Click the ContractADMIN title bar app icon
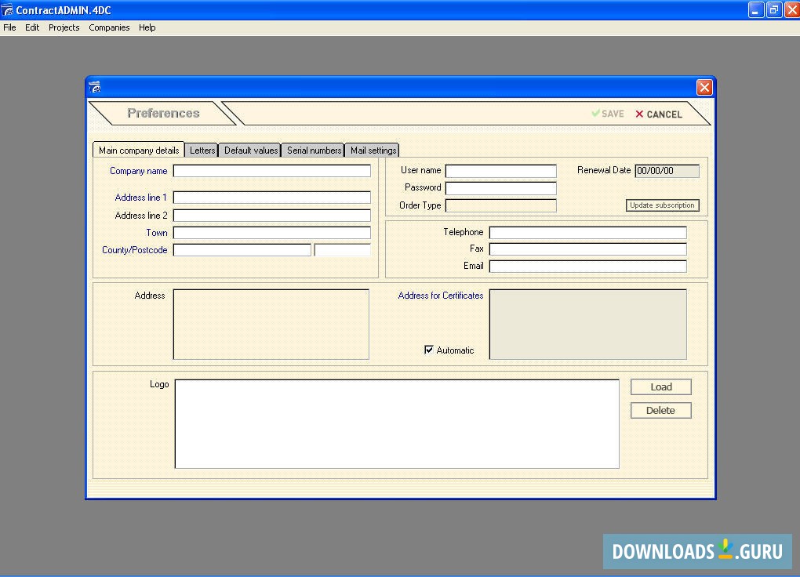This screenshot has width=800, height=577. point(8,9)
